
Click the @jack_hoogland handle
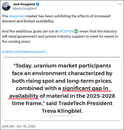[24, 8]
